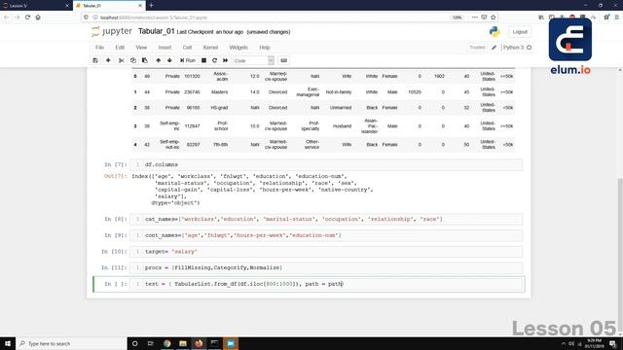Click the df.columns code cell
The width and height of the screenshot is (623, 350).
[x=325, y=164]
